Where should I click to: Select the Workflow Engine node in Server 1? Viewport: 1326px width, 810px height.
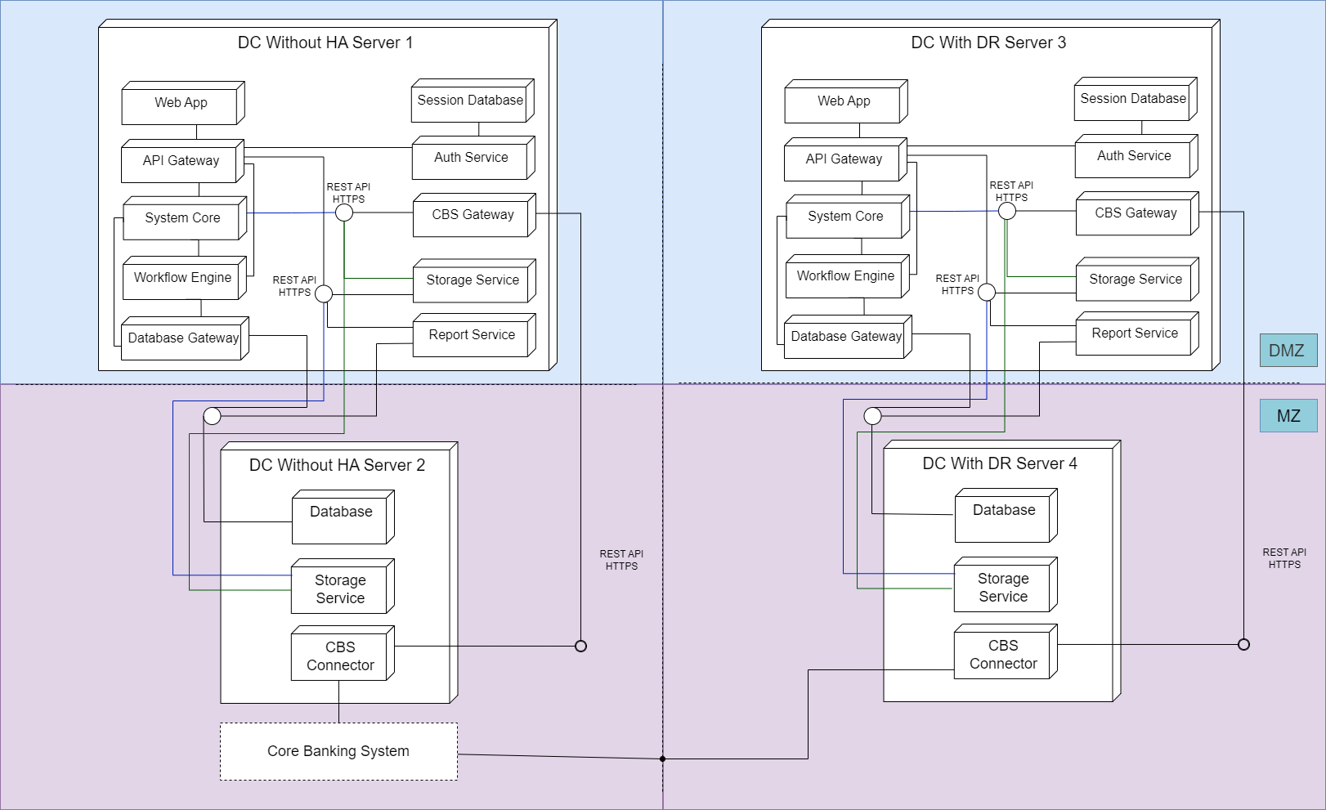coord(185,278)
